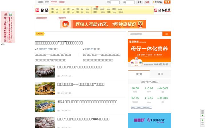206x128 pixels.
Task: Select the first active price panel tab
Action: click(x=139, y=74)
